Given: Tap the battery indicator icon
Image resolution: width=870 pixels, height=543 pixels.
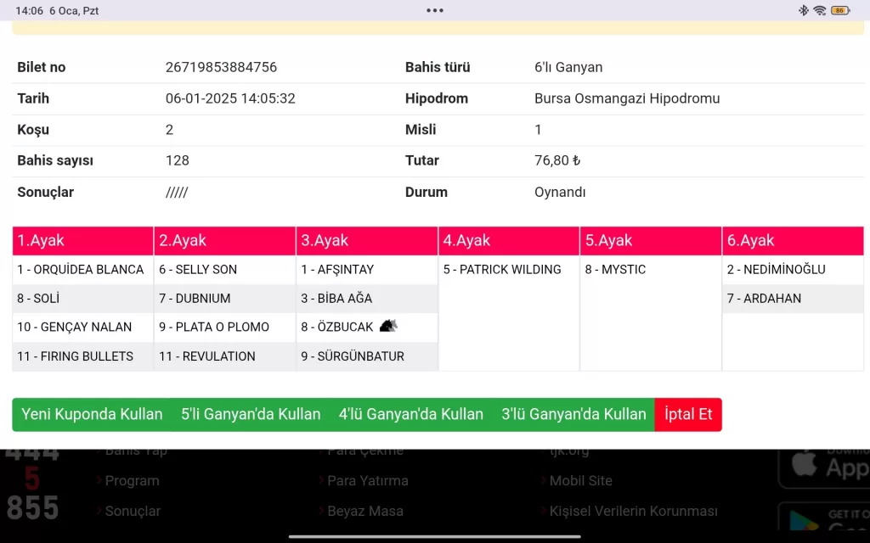Looking at the screenshot, I should [x=839, y=10].
